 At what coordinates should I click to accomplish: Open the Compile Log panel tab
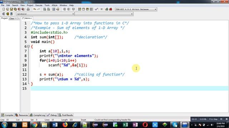(x=37, y=115)
